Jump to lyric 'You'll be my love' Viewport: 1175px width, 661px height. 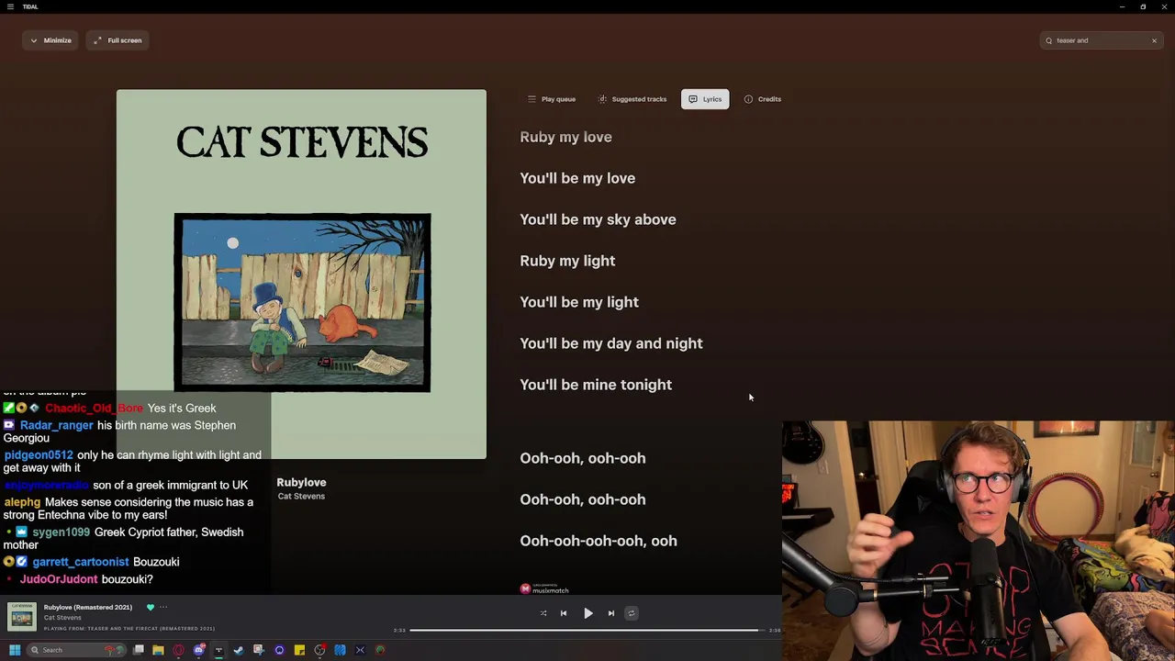[x=577, y=178]
